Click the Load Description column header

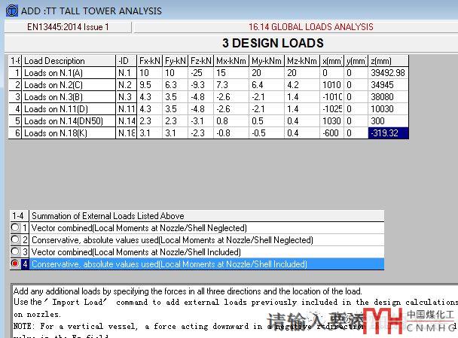[x=69, y=61]
